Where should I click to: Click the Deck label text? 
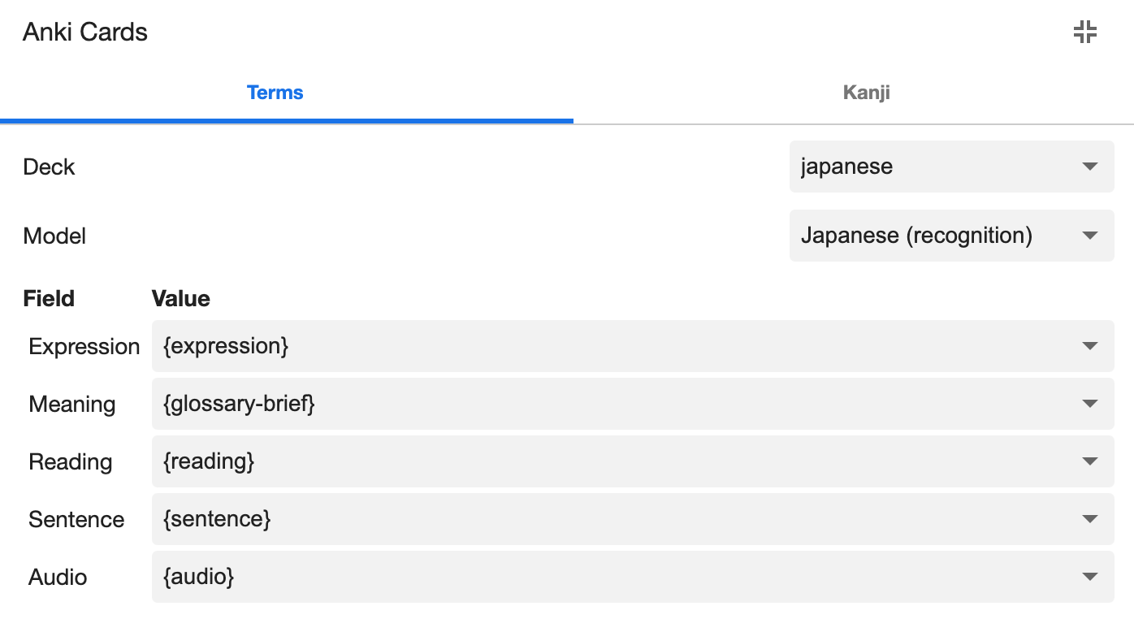click(49, 167)
